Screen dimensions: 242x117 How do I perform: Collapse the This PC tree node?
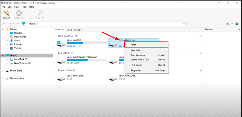pyautogui.click(x=3, y=55)
